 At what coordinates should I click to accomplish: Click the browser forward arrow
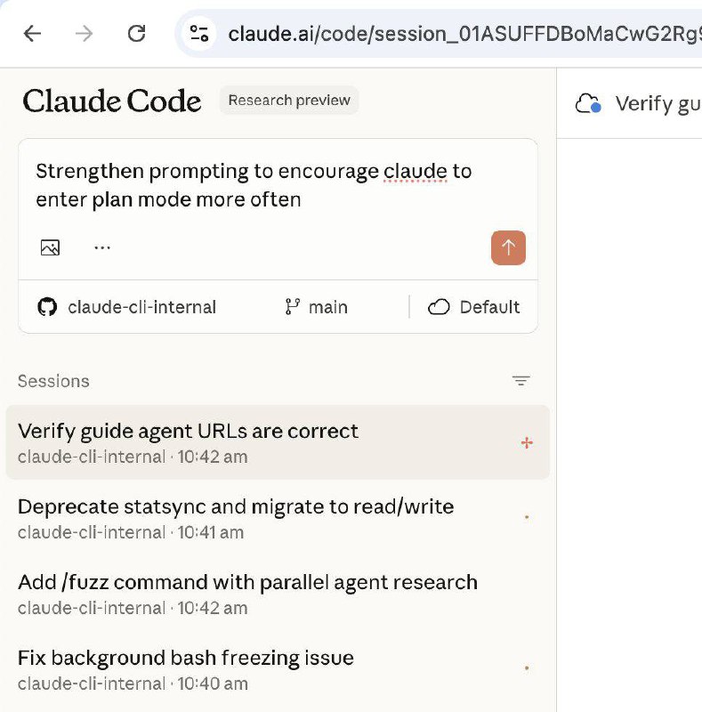pos(85,34)
